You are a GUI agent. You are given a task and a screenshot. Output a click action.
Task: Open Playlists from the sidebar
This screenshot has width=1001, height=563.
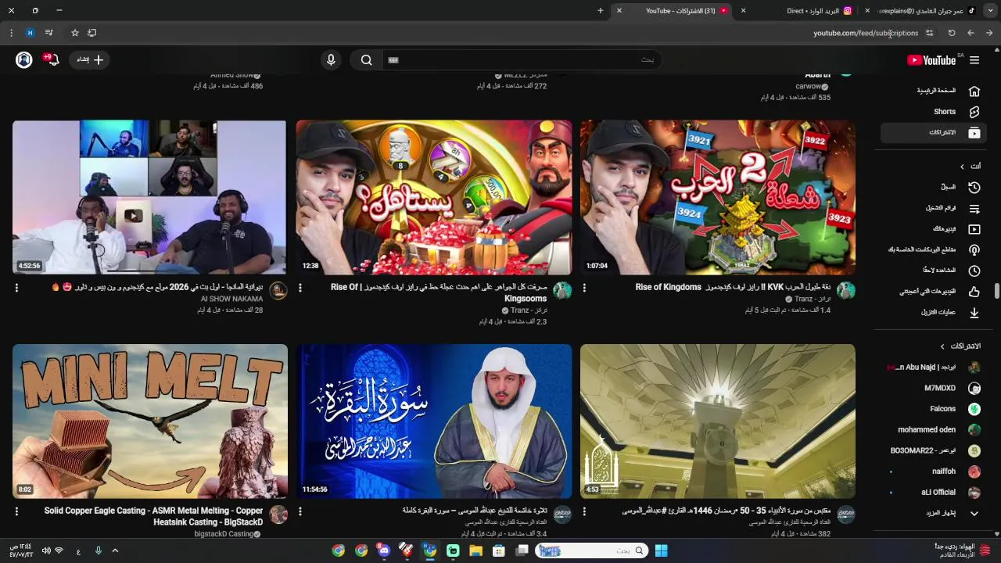[x=933, y=209]
